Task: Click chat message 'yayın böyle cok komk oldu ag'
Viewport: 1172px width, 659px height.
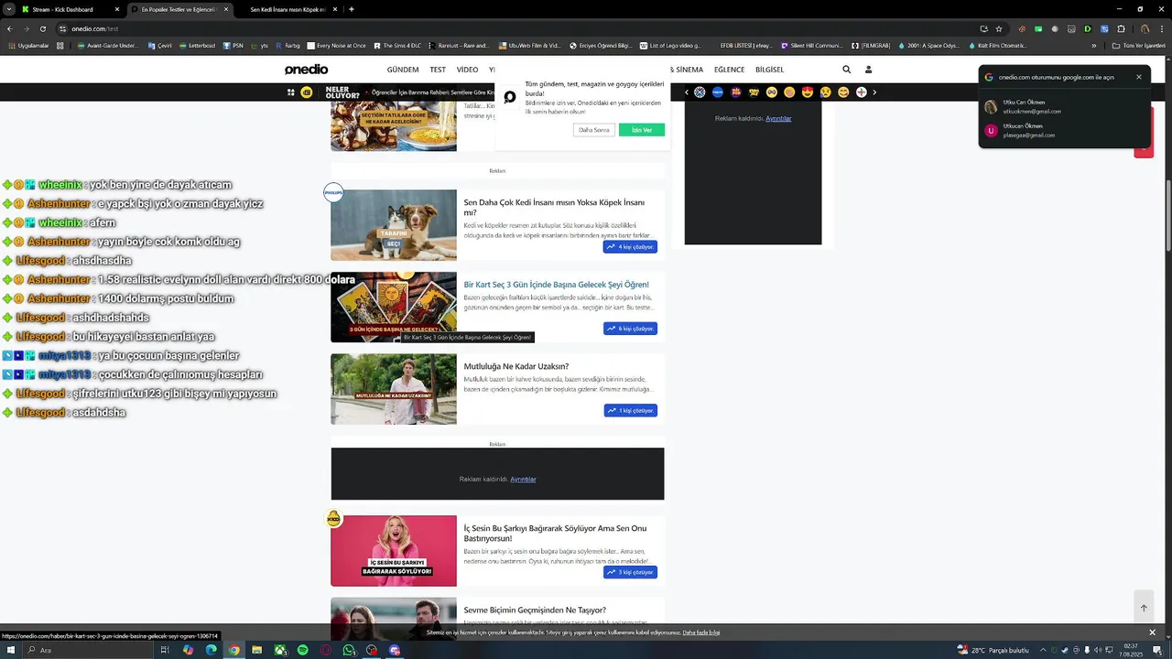Action: [168, 242]
